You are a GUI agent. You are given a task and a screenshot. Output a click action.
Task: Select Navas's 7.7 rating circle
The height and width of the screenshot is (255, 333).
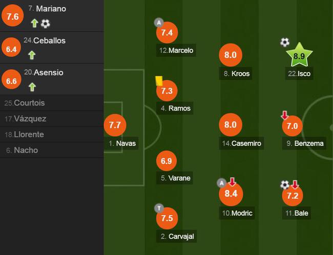point(115,125)
